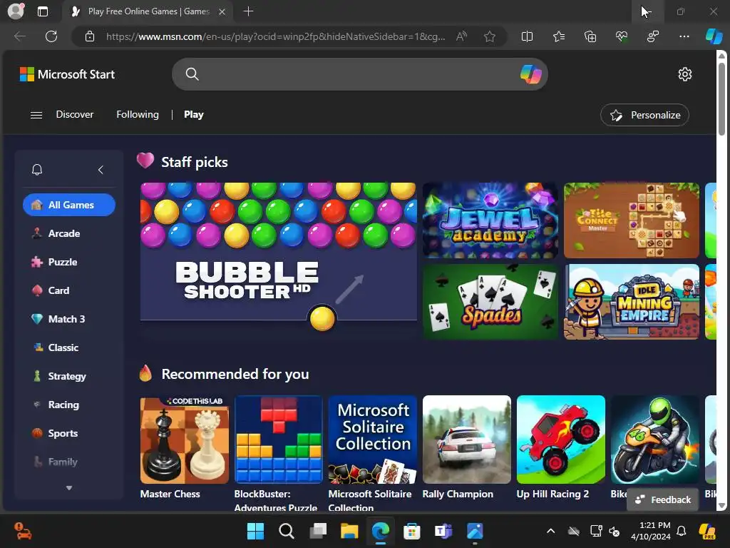The height and width of the screenshot is (548, 730).
Task: Open Favorites list icon
Action: [559, 36]
